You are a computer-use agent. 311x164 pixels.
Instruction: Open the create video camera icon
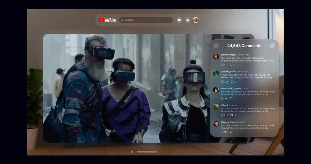(x=179, y=20)
